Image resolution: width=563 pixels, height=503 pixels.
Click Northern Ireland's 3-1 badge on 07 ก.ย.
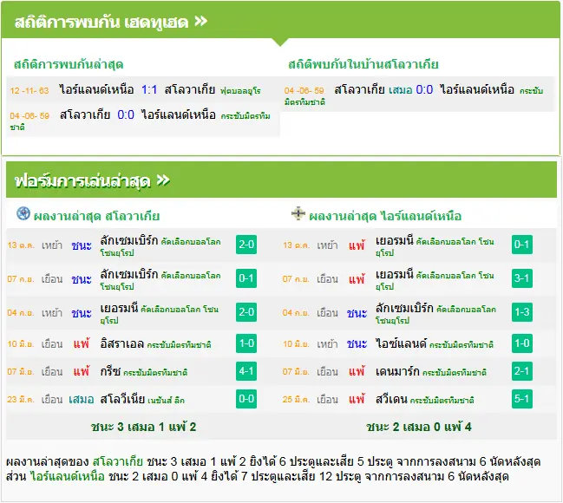pyautogui.click(x=521, y=278)
